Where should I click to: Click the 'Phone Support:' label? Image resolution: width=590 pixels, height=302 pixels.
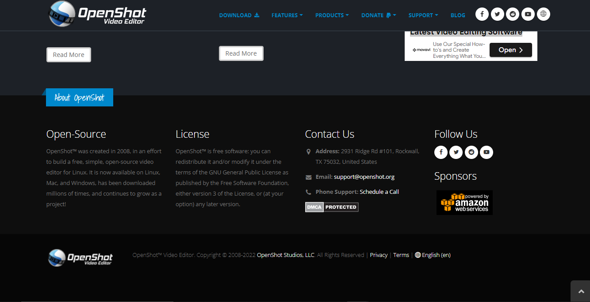pos(337,192)
